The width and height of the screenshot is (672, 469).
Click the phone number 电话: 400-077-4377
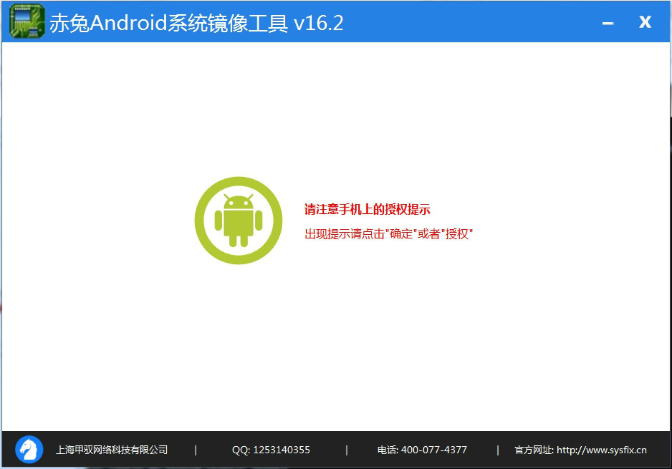422,450
